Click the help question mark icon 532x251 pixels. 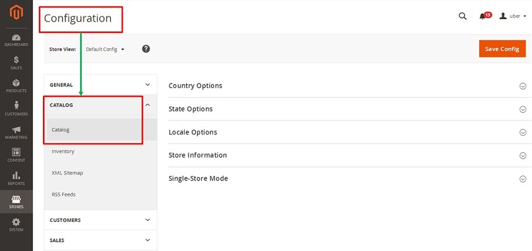point(146,49)
